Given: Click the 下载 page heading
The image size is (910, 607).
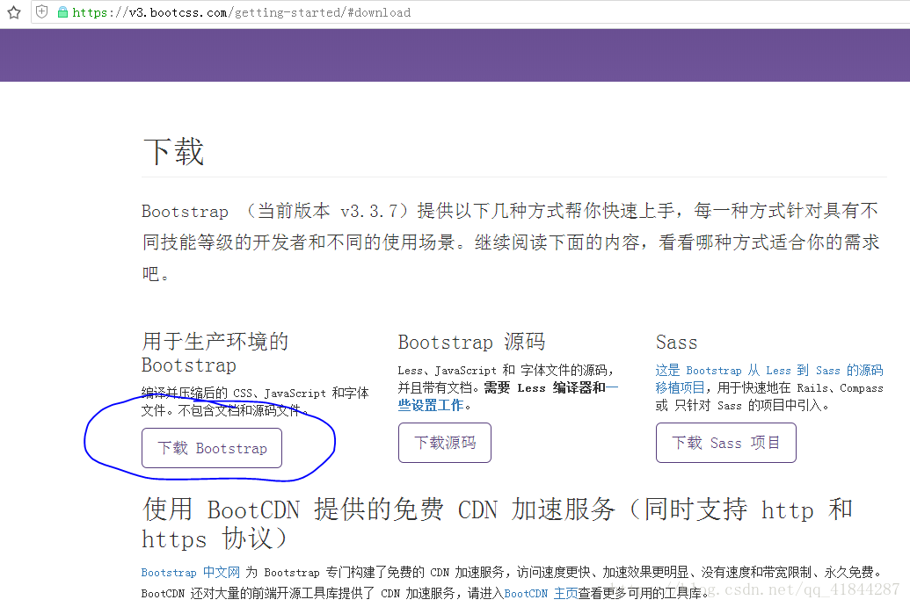Looking at the screenshot, I should pyautogui.click(x=173, y=152).
